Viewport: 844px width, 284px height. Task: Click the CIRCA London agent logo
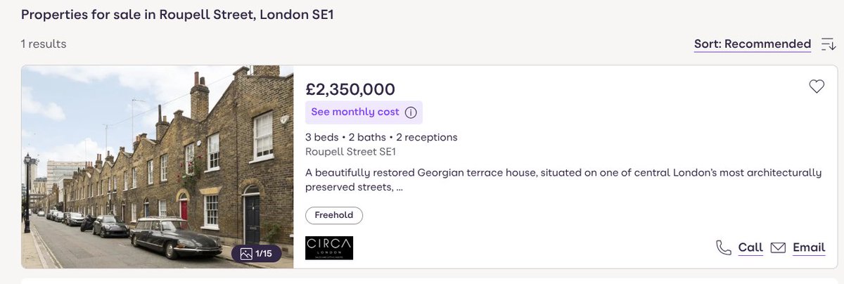pyautogui.click(x=329, y=247)
